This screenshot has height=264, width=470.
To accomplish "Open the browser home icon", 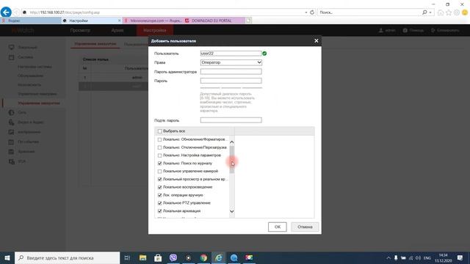I will click(x=441, y=12).
